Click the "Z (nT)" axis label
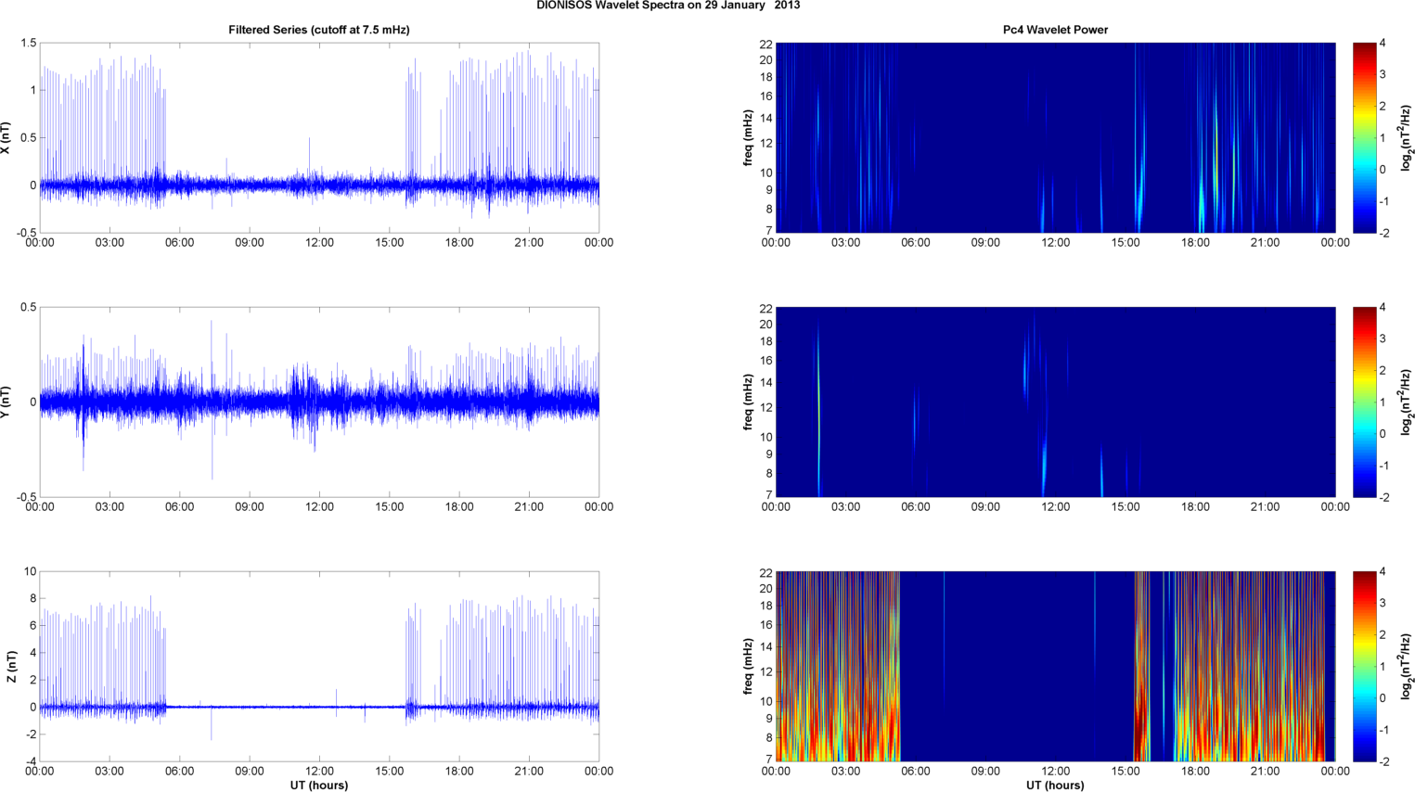The image size is (1415, 792). [x=11, y=667]
